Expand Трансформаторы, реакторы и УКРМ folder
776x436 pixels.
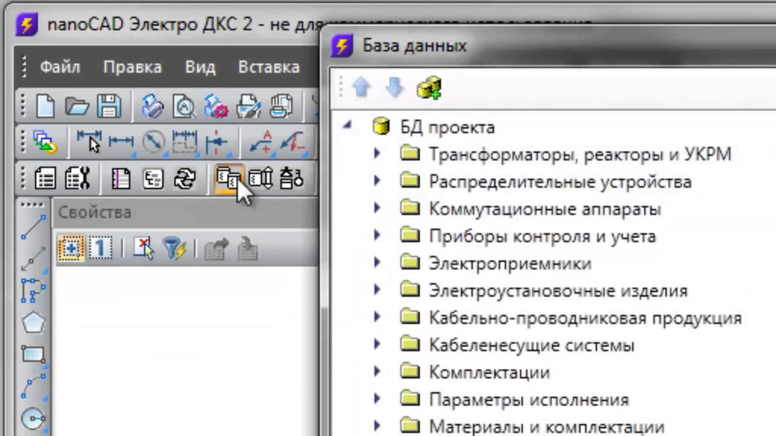tap(376, 154)
